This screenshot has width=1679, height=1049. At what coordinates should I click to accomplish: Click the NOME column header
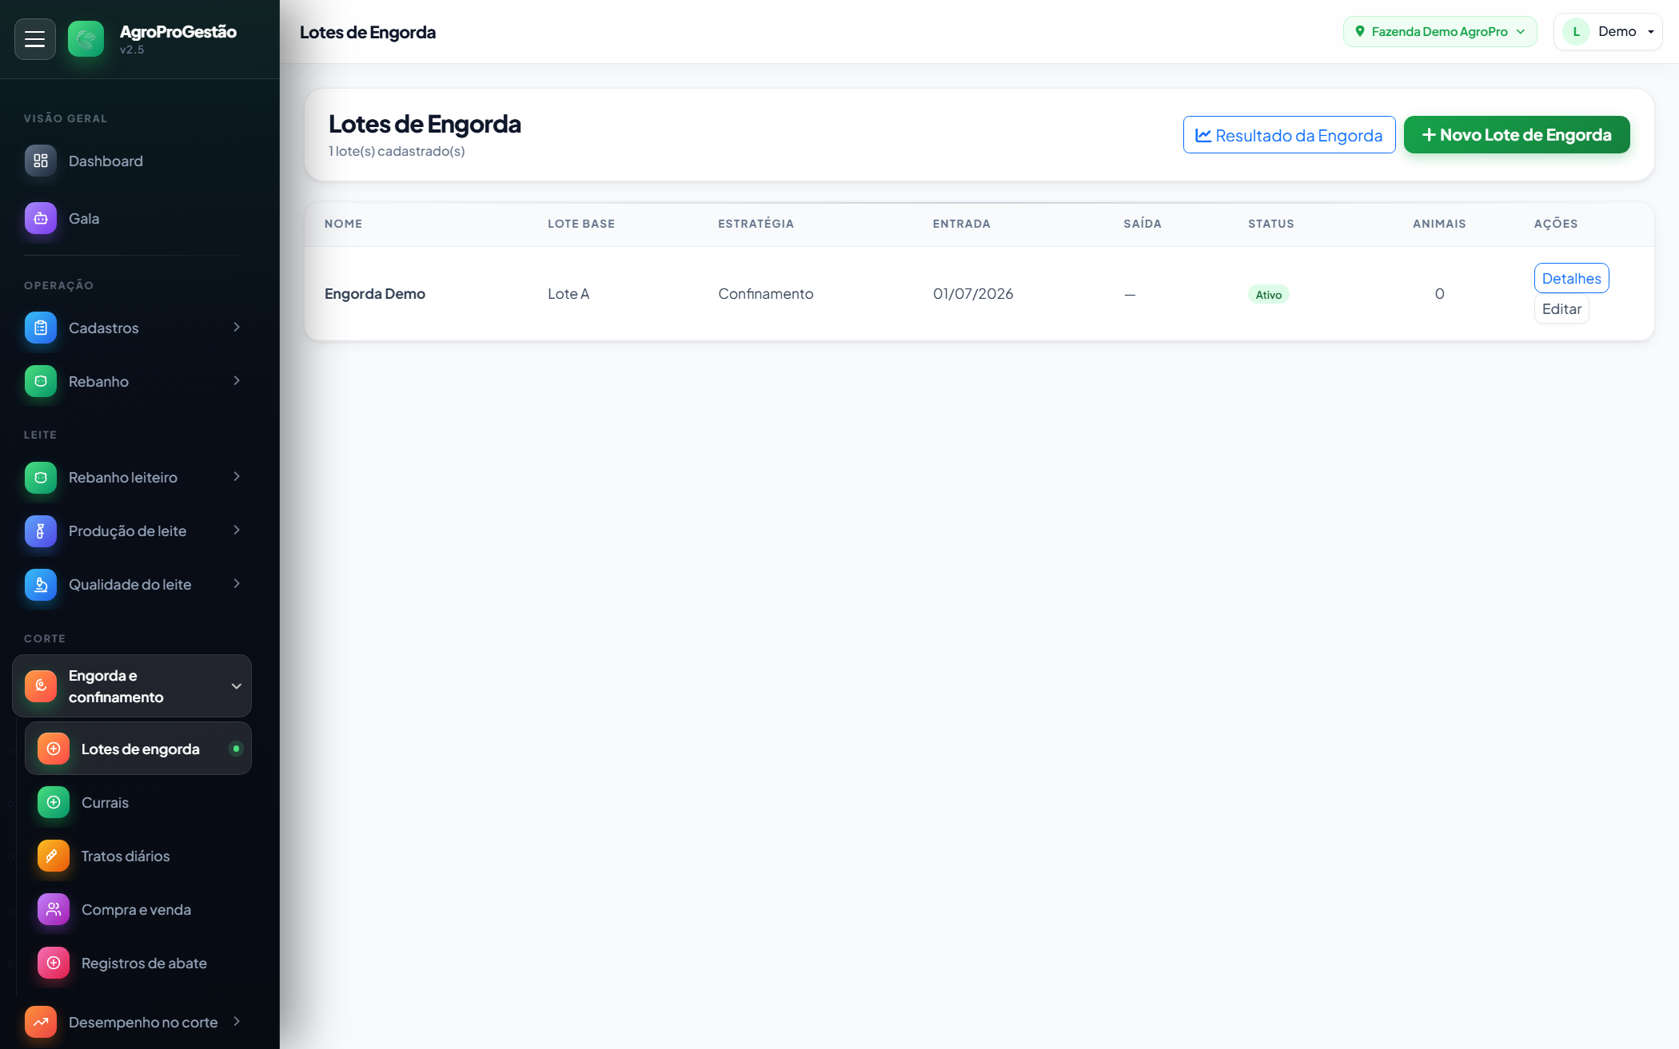pos(344,224)
